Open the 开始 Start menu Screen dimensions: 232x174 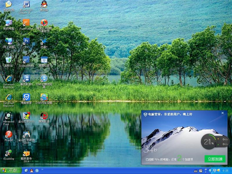(x=10, y=171)
